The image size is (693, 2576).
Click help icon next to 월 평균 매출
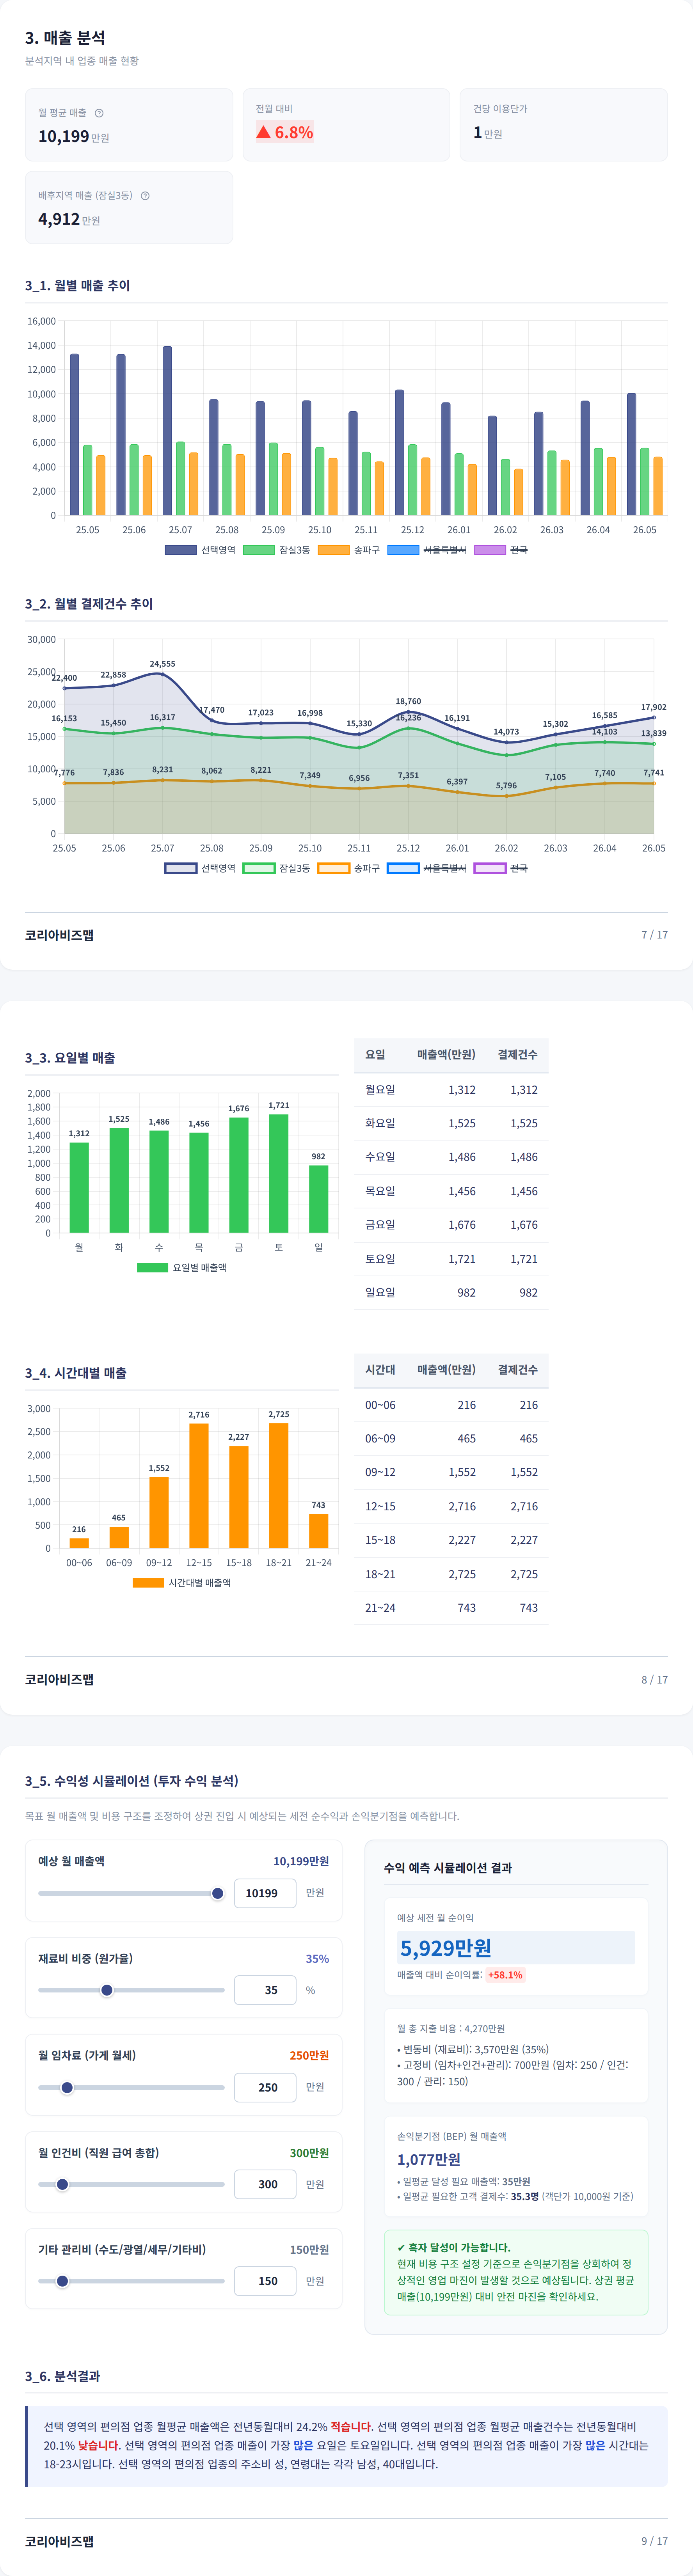[99, 113]
